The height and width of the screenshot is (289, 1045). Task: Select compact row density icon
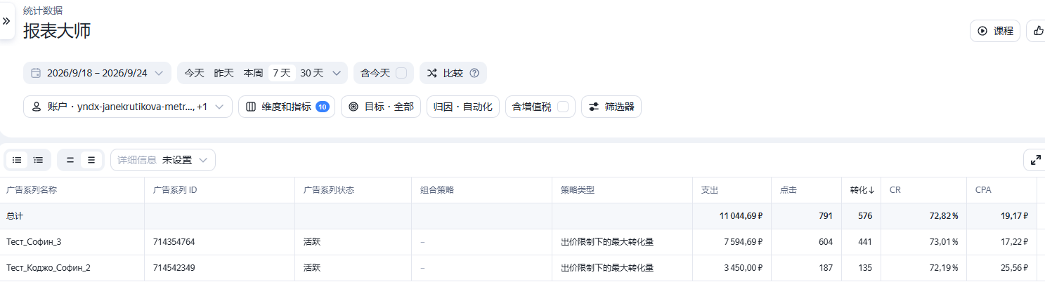[x=70, y=160]
